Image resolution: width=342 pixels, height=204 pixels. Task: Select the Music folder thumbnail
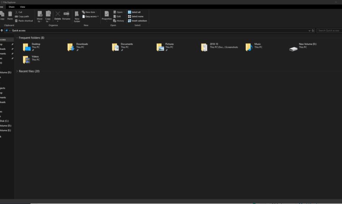[249, 47]
